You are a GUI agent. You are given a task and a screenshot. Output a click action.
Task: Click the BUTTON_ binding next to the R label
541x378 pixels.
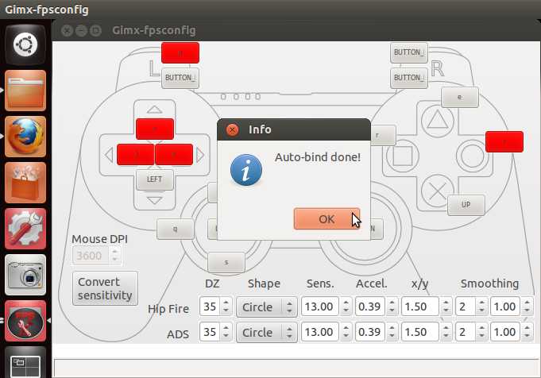click(x=409, y=78)
